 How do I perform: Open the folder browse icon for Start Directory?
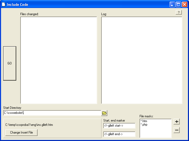(104, 113)
